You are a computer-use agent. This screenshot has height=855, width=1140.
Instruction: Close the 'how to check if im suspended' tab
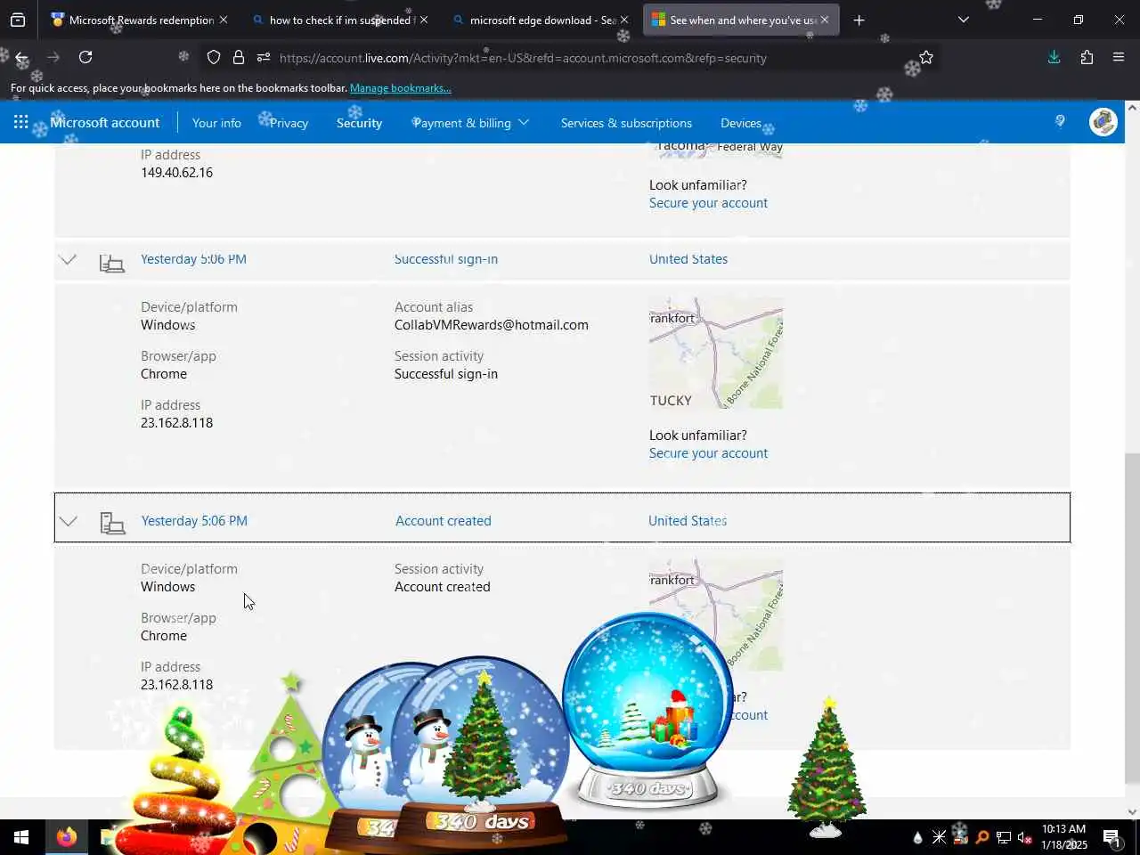point(423,20)
